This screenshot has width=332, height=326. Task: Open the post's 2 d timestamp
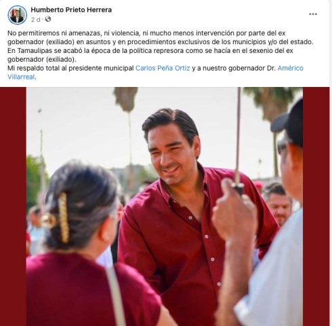pyautogui.click(x=36, y=20)
